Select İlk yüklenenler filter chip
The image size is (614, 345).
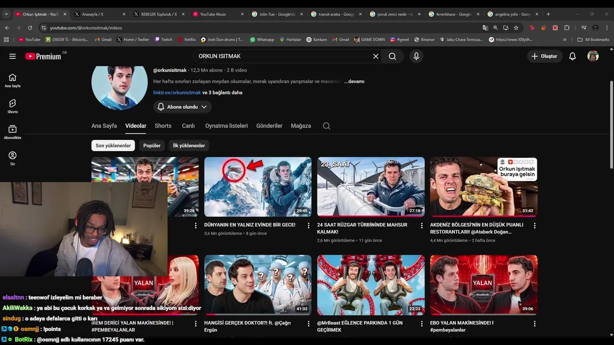[x=189, y=146]
